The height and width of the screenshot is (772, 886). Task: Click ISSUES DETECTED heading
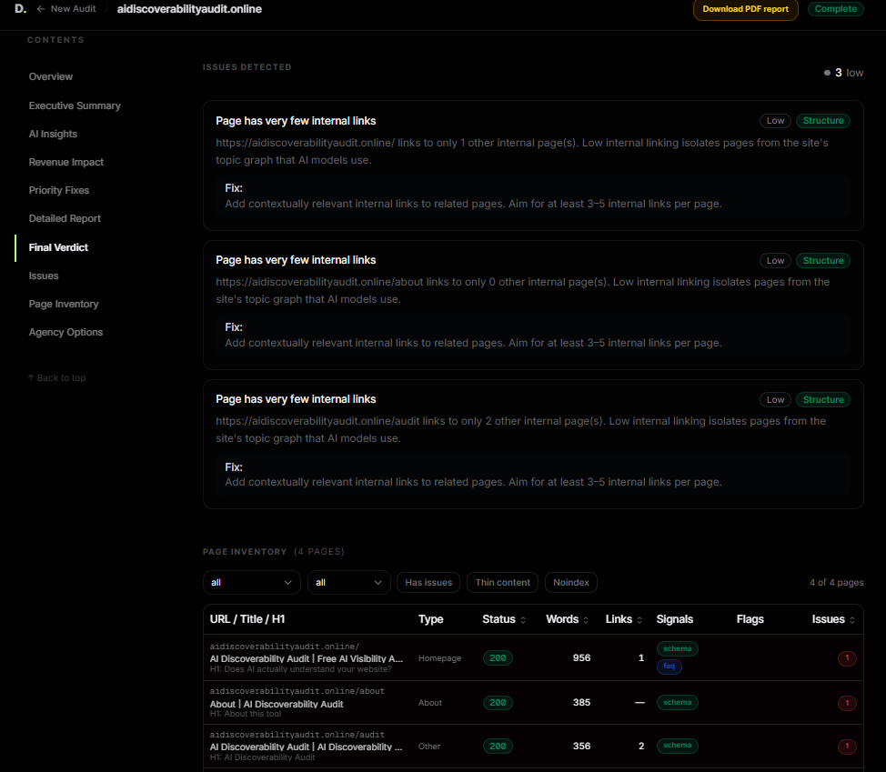247,67
